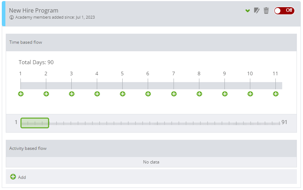Image resolution: width=303 pixels, height=190 pixels.
Task: Add activity on day 3 plus icon
Action: (72, 94)
